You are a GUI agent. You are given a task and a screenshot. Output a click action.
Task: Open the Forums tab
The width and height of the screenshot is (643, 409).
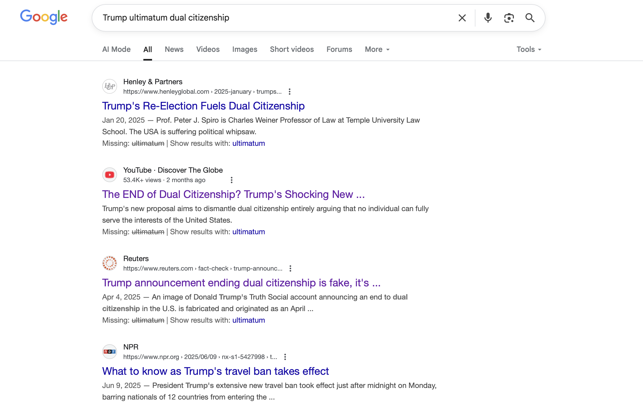click(339, 49)
